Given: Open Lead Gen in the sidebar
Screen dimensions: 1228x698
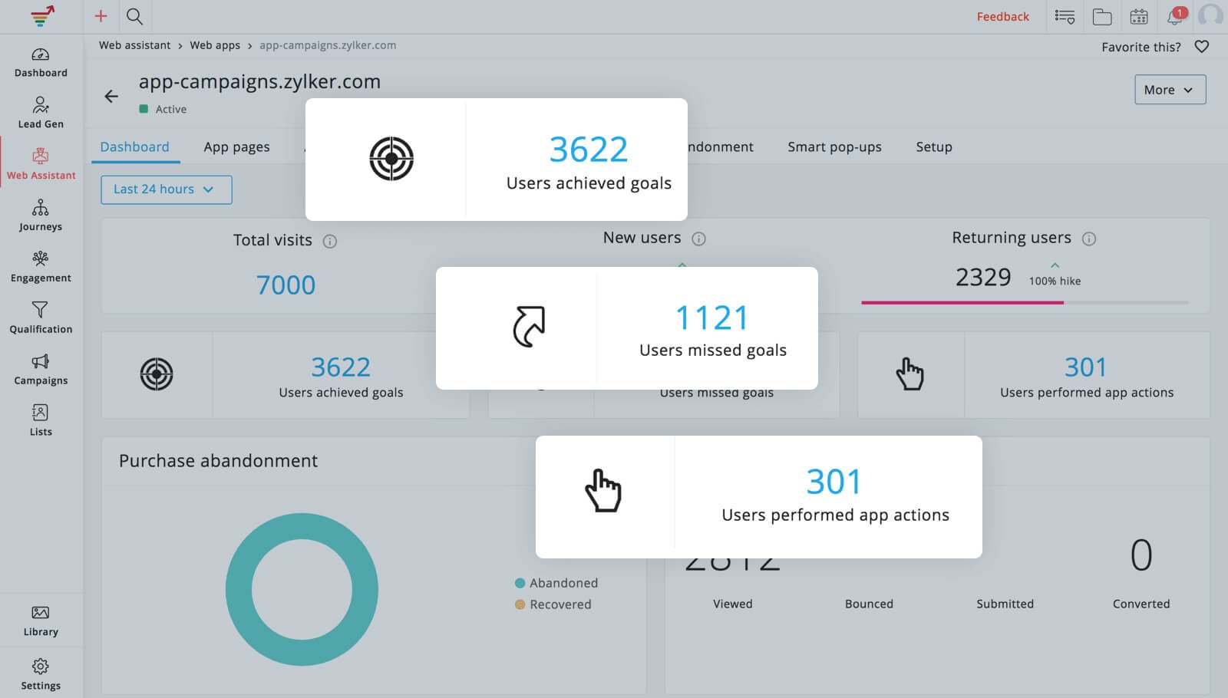Looking at the screenshot, I should coord(41,112).
